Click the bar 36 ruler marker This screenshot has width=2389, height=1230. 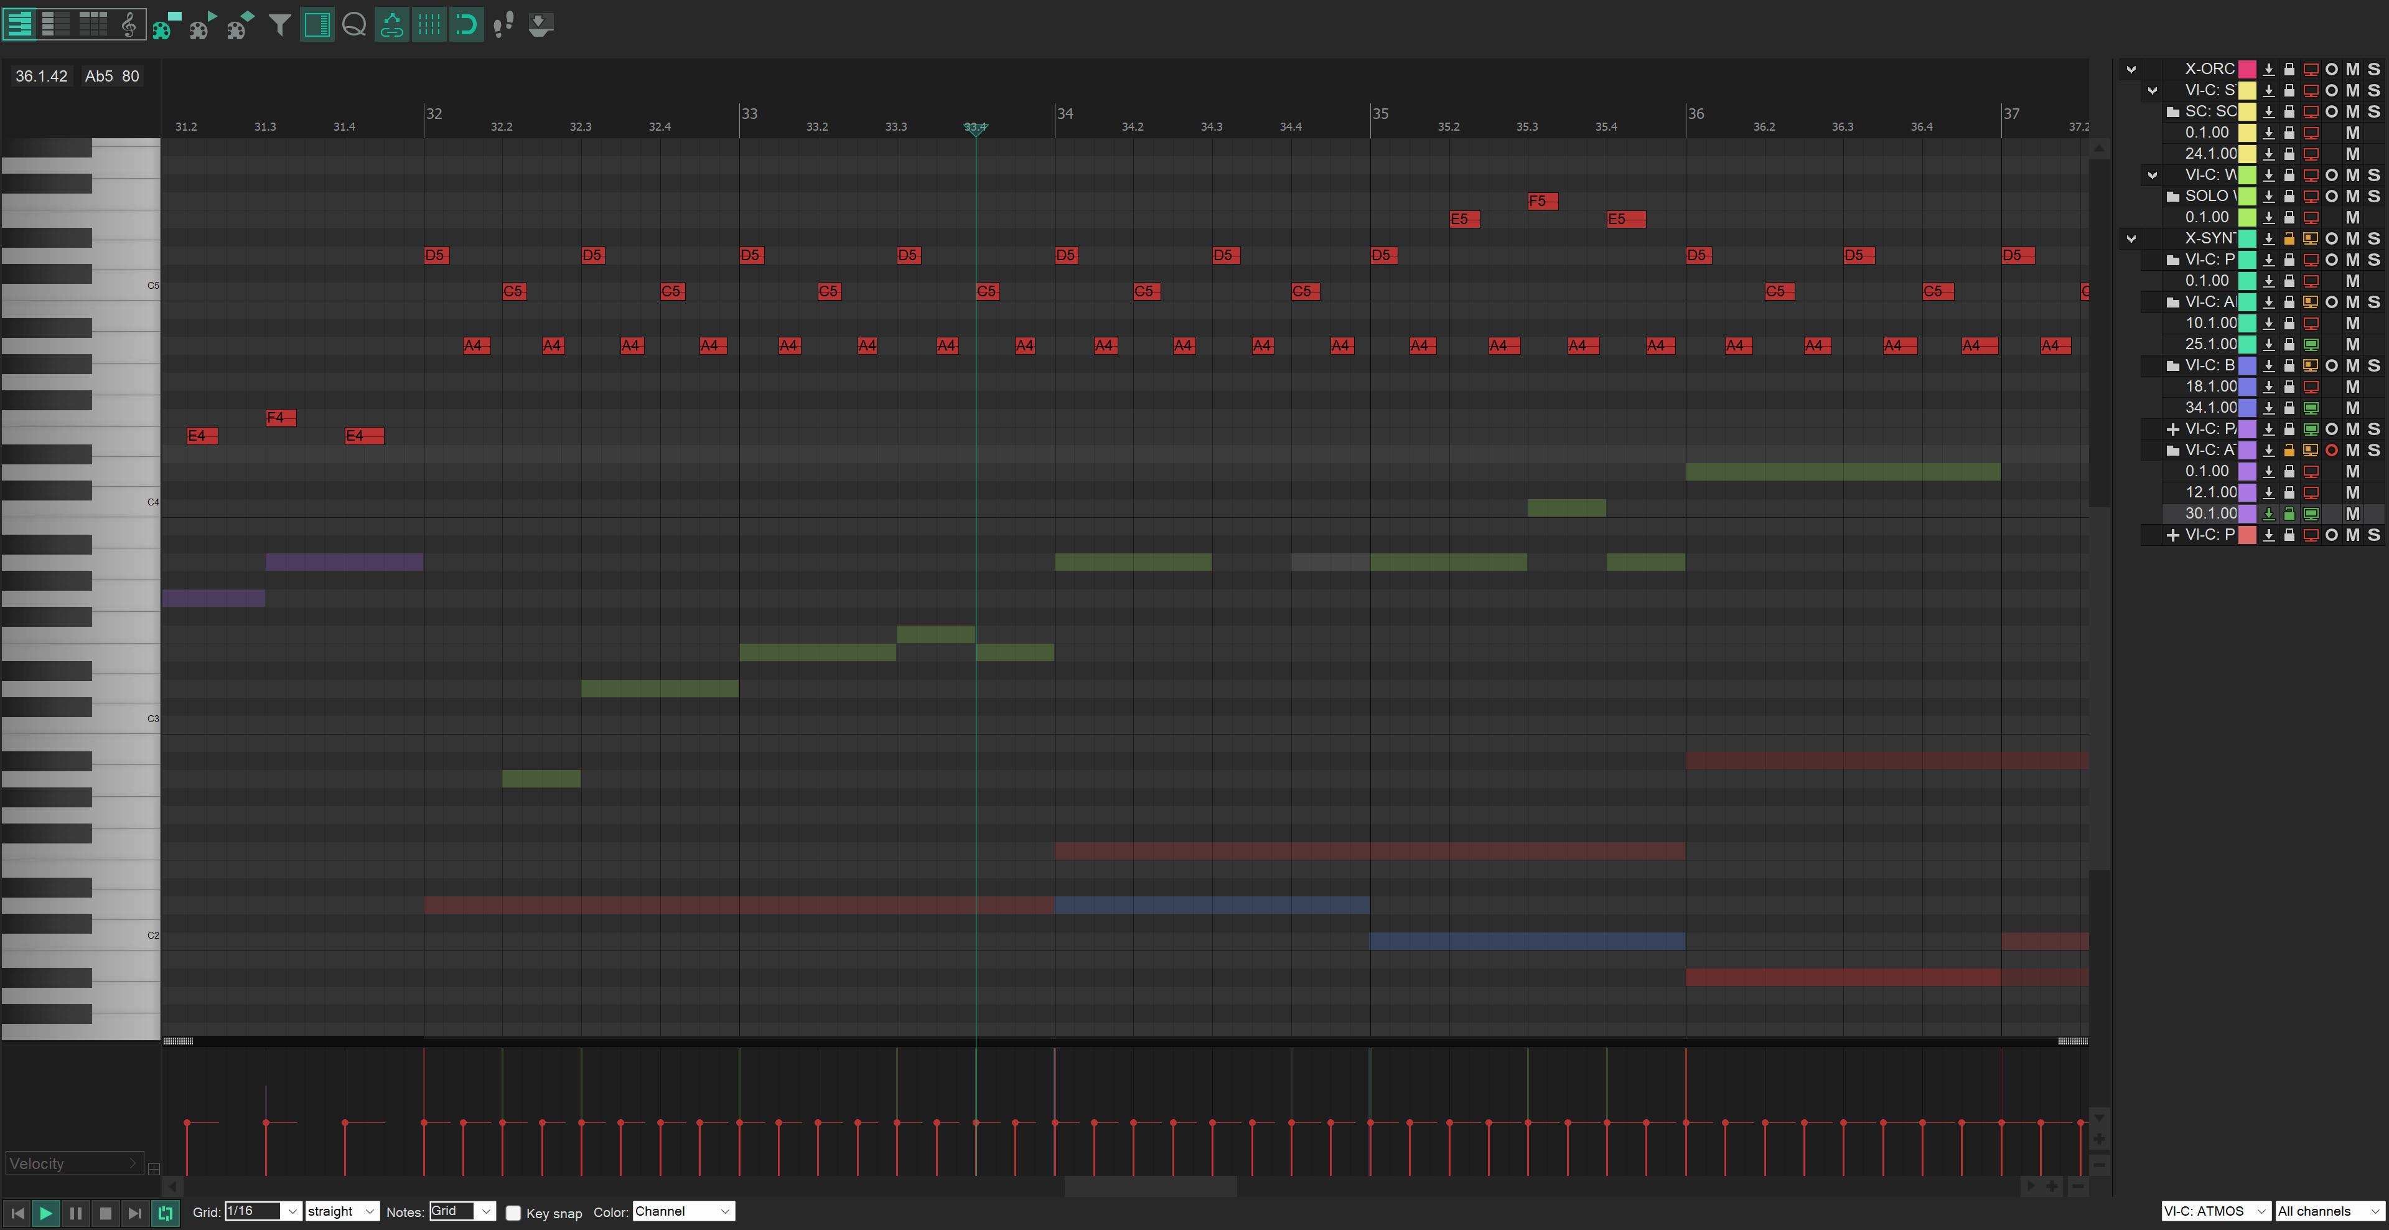tap(1695, 114)
